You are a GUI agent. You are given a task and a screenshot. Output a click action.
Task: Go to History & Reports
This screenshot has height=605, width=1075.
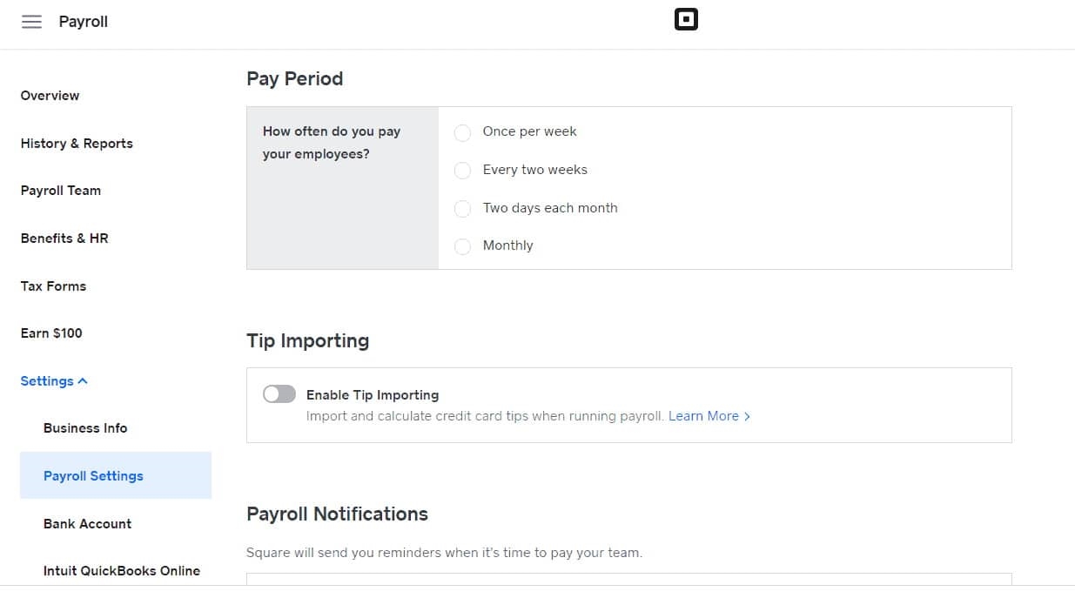(x=77, y=144)
